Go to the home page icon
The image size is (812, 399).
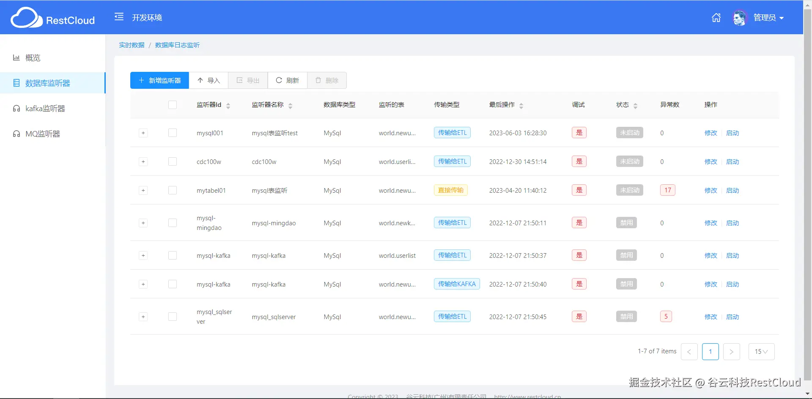pos(716,18)
